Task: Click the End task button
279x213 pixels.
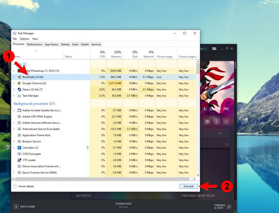Action: click(189, 186)
